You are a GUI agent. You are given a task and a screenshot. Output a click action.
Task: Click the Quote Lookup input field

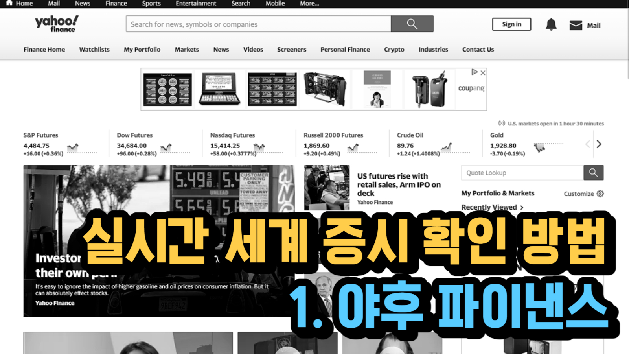coord(522,173)
